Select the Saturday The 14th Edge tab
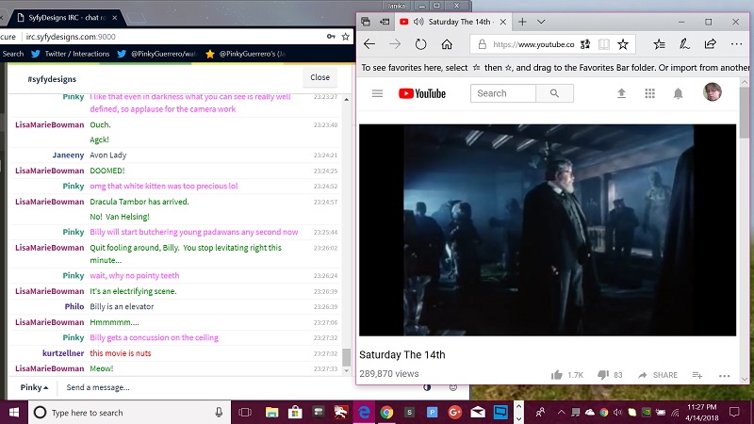 click(x=453, y=22)
